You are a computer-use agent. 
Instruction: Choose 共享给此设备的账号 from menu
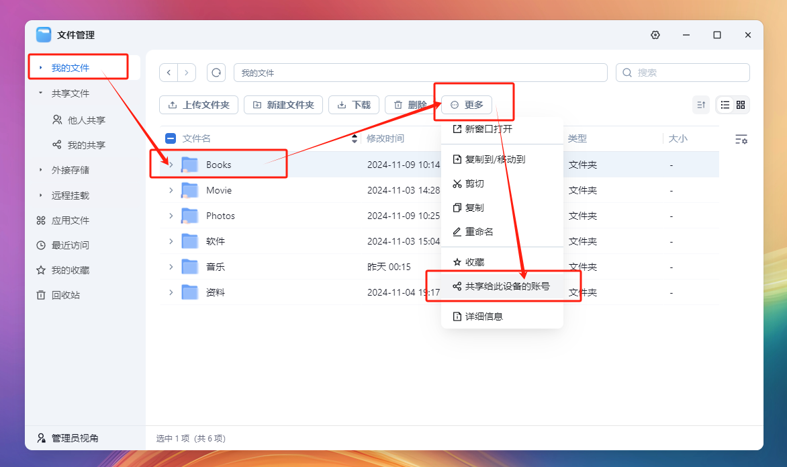[507, 286]
